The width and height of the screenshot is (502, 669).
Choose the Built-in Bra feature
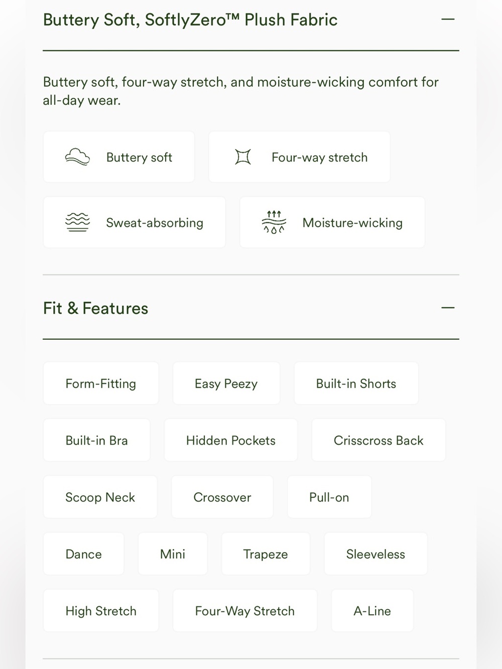coord(97,440)
